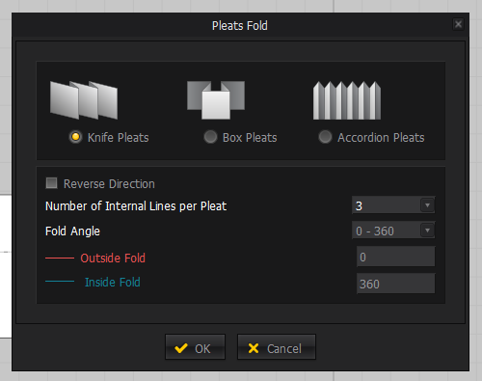This screenshot has width=482, height=381.
Task: Select the Knife Pleats radio button
Action: pos(75,137)
